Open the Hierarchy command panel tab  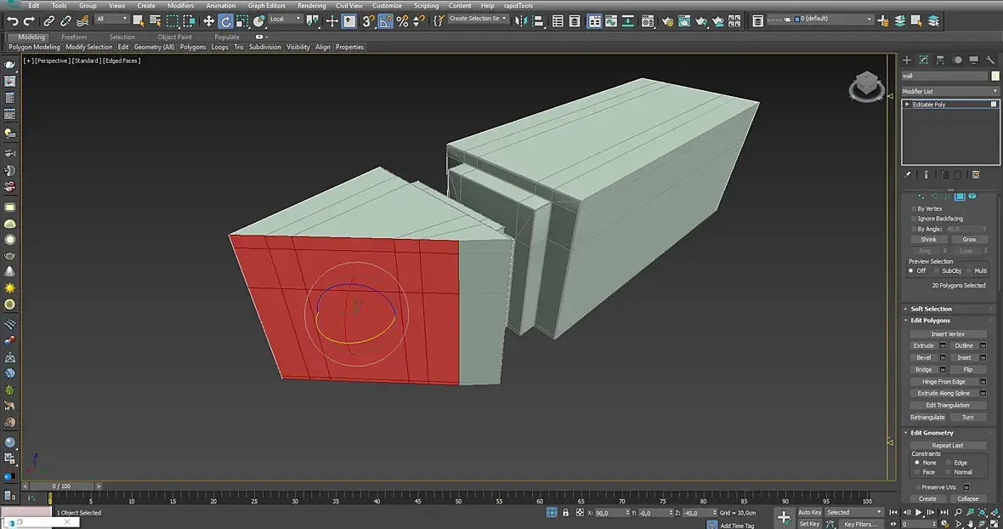pos(941,60)
